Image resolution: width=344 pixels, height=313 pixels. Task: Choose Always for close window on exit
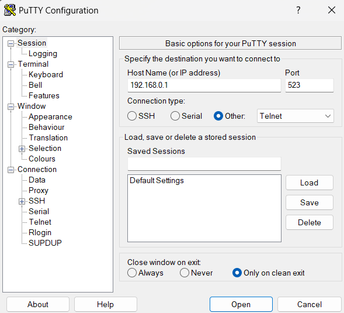[132, 273]
